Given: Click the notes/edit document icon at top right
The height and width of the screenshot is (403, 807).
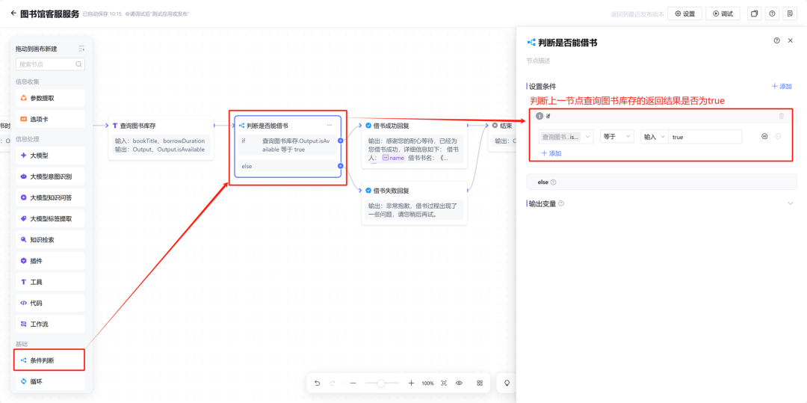Looking at the screenshot, I should [x=790, y=14].
